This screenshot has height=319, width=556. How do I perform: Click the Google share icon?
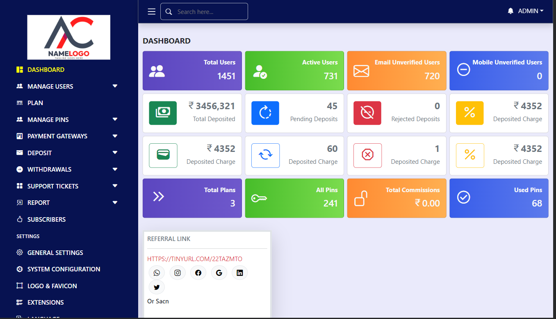[x=219, y=273]
